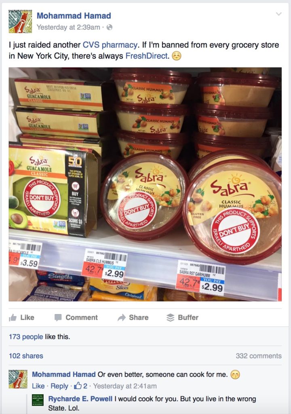
Task: Open Mohammad Hamad's profile name link
Action: point(74,16)
